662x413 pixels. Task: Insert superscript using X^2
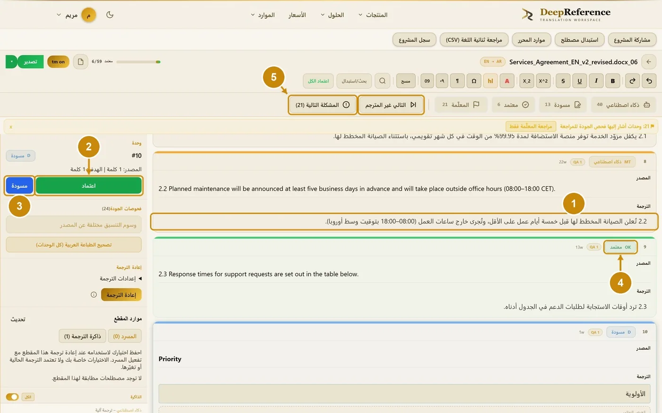click(x=543, y=81)
